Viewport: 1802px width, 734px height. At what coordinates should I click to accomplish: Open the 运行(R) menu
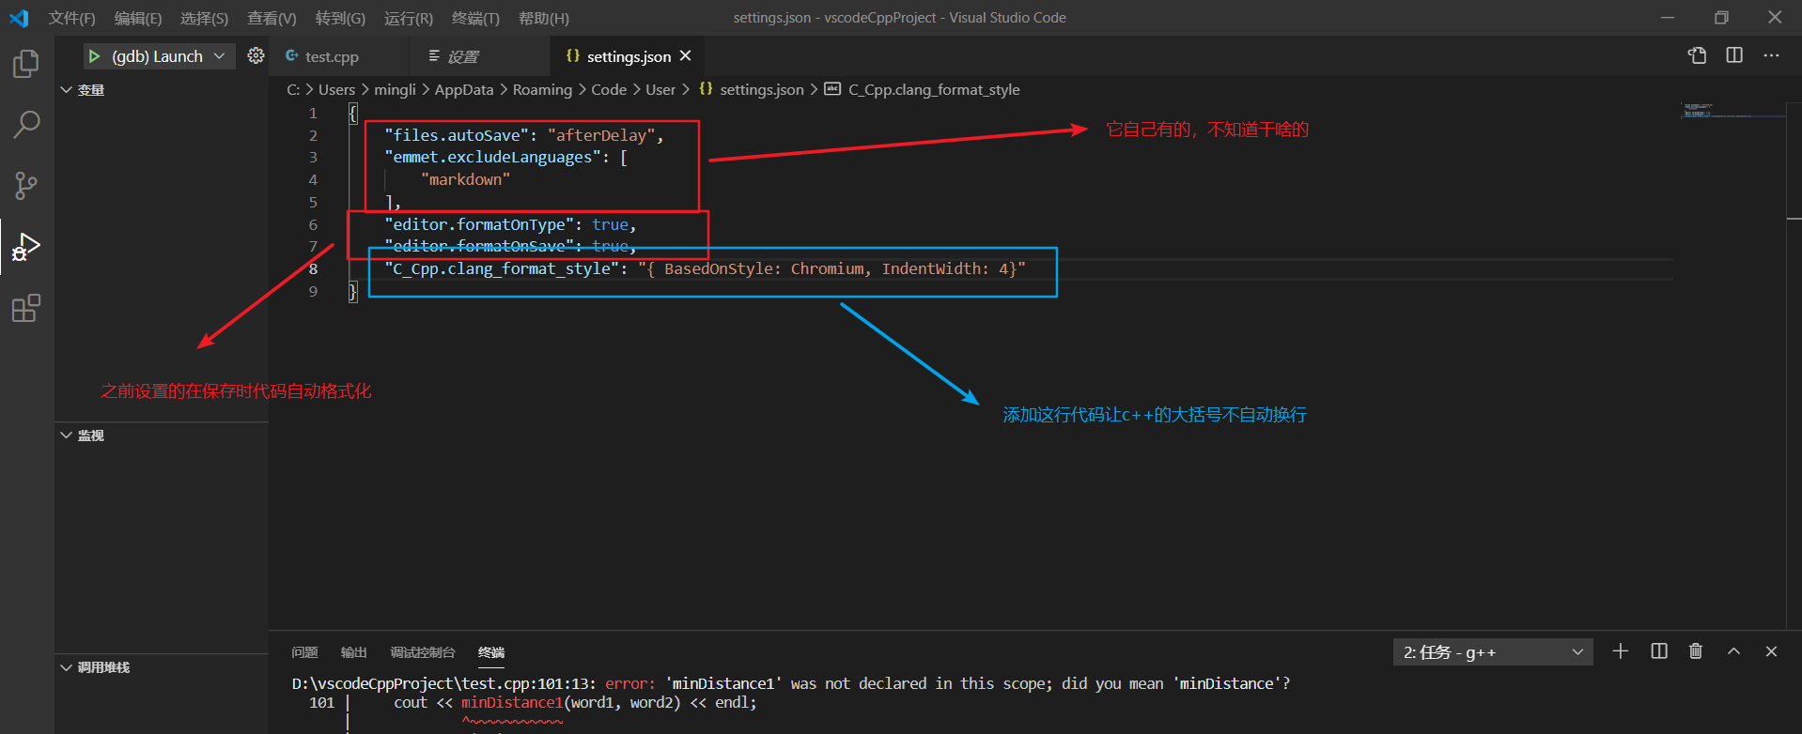coord(409,19)
